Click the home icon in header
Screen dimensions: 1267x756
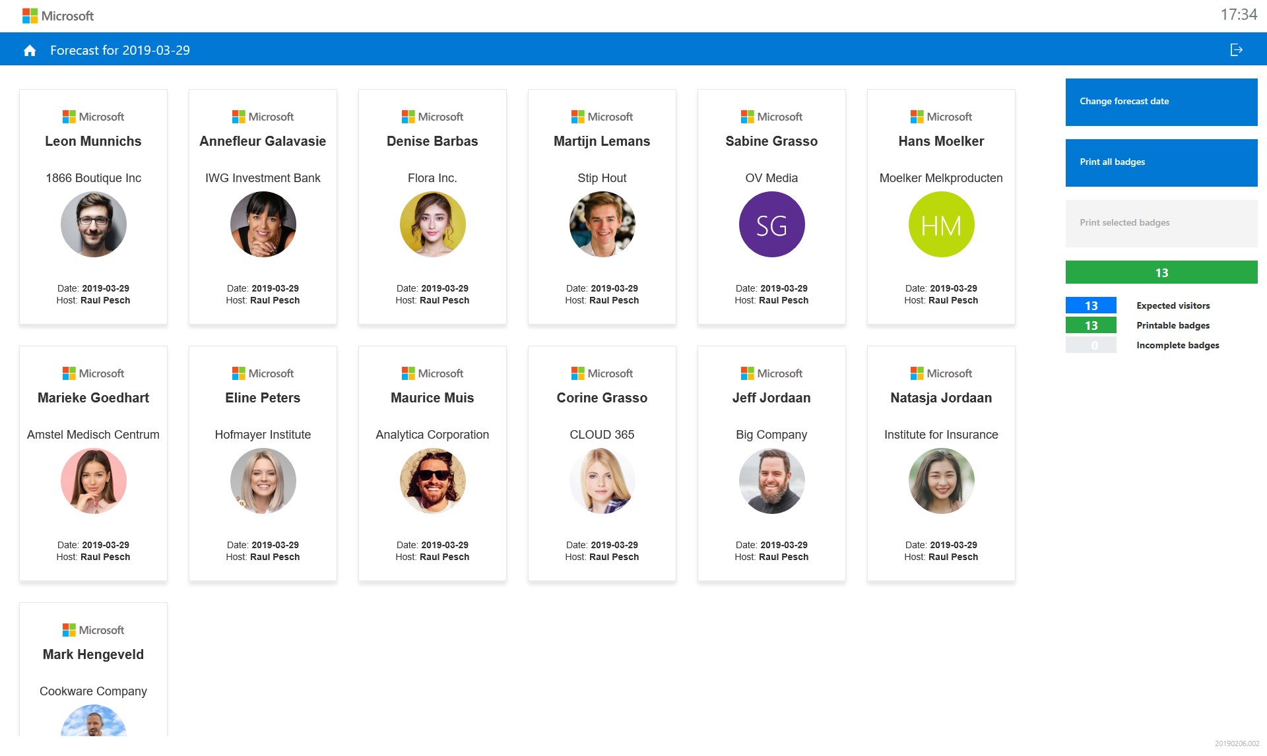30,51
